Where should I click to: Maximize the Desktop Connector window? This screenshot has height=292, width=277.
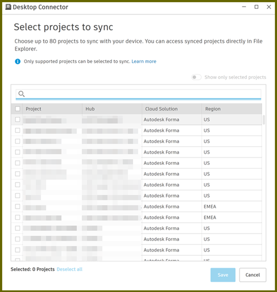[x=256, y=7]
